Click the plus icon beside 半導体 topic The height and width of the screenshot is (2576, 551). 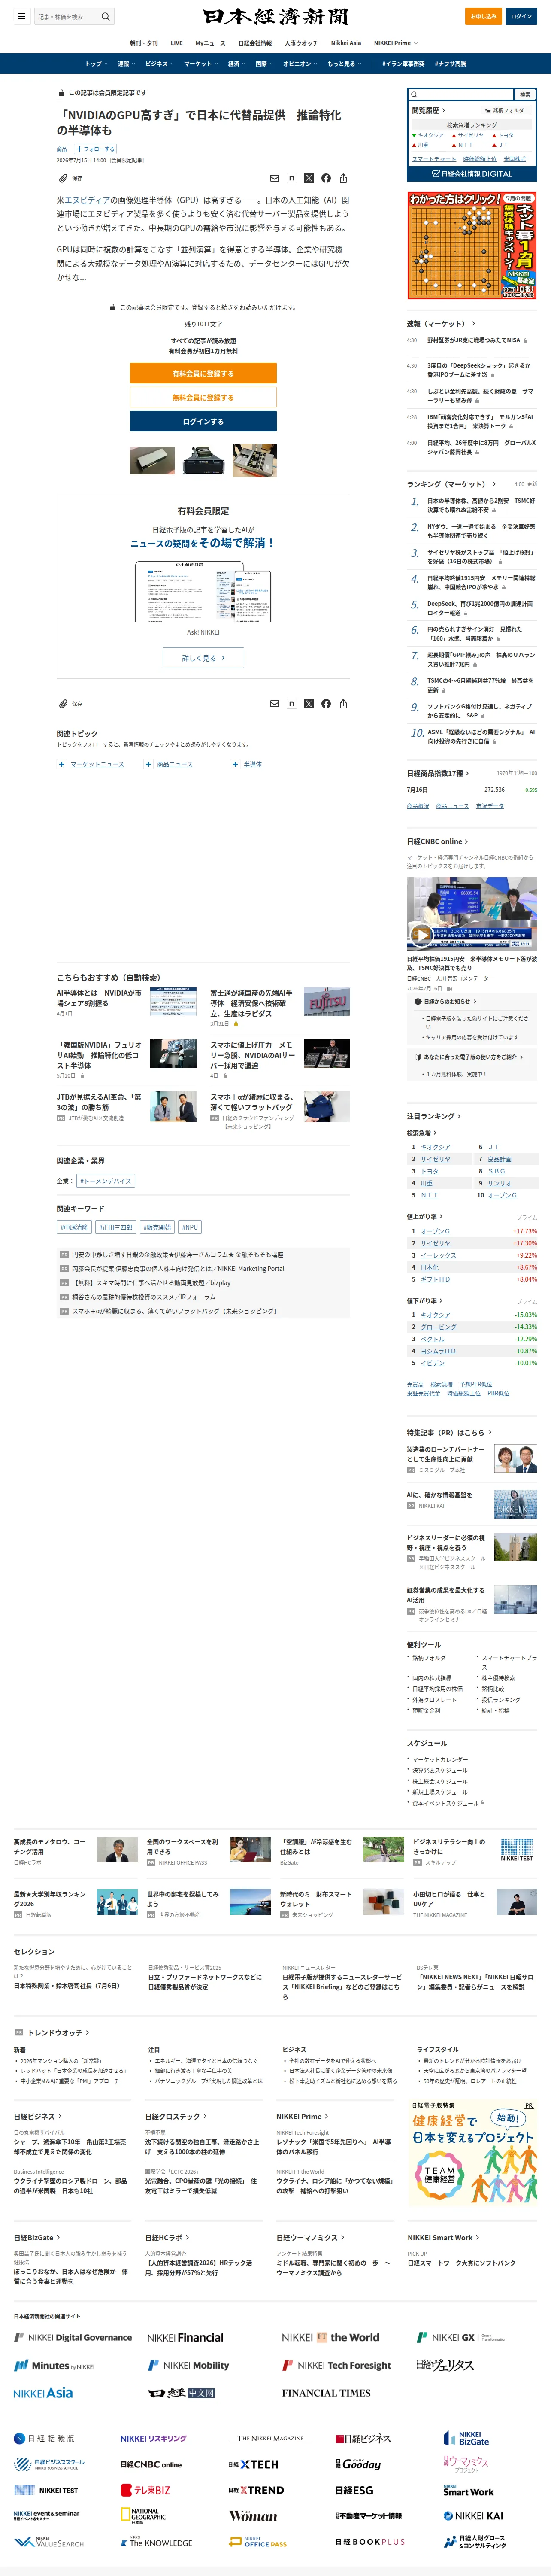235,764
